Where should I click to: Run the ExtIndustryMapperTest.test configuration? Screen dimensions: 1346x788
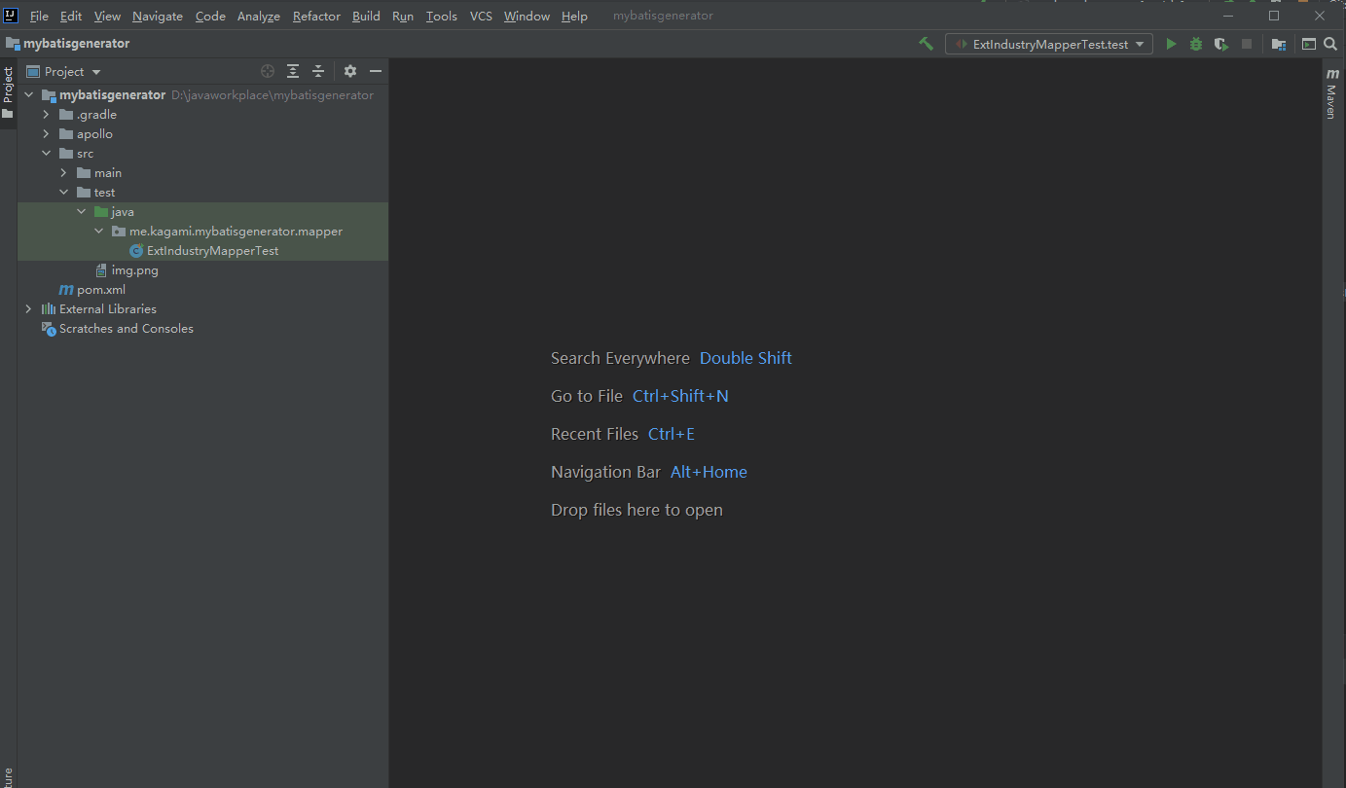[x=1171, y=44]
